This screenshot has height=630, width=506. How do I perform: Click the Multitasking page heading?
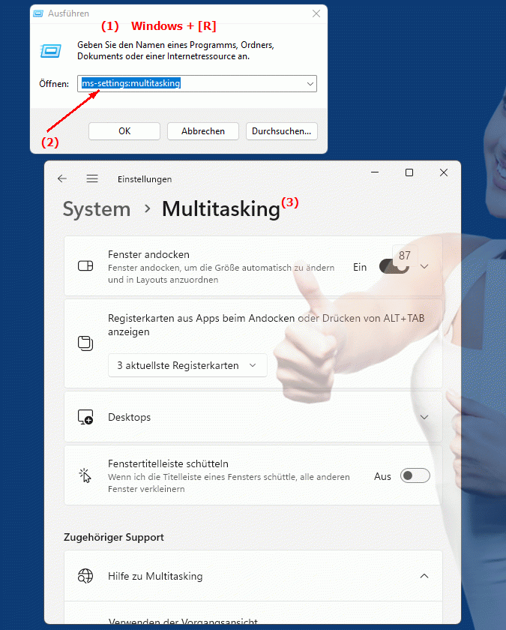(221, 209)
